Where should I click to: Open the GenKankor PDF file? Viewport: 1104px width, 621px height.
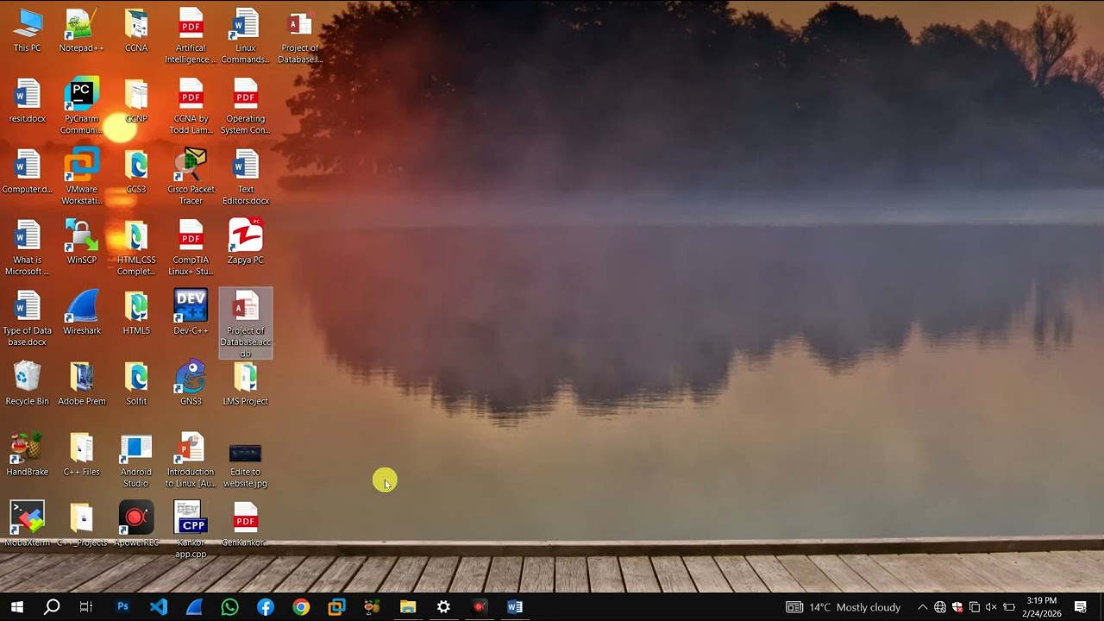245,524
